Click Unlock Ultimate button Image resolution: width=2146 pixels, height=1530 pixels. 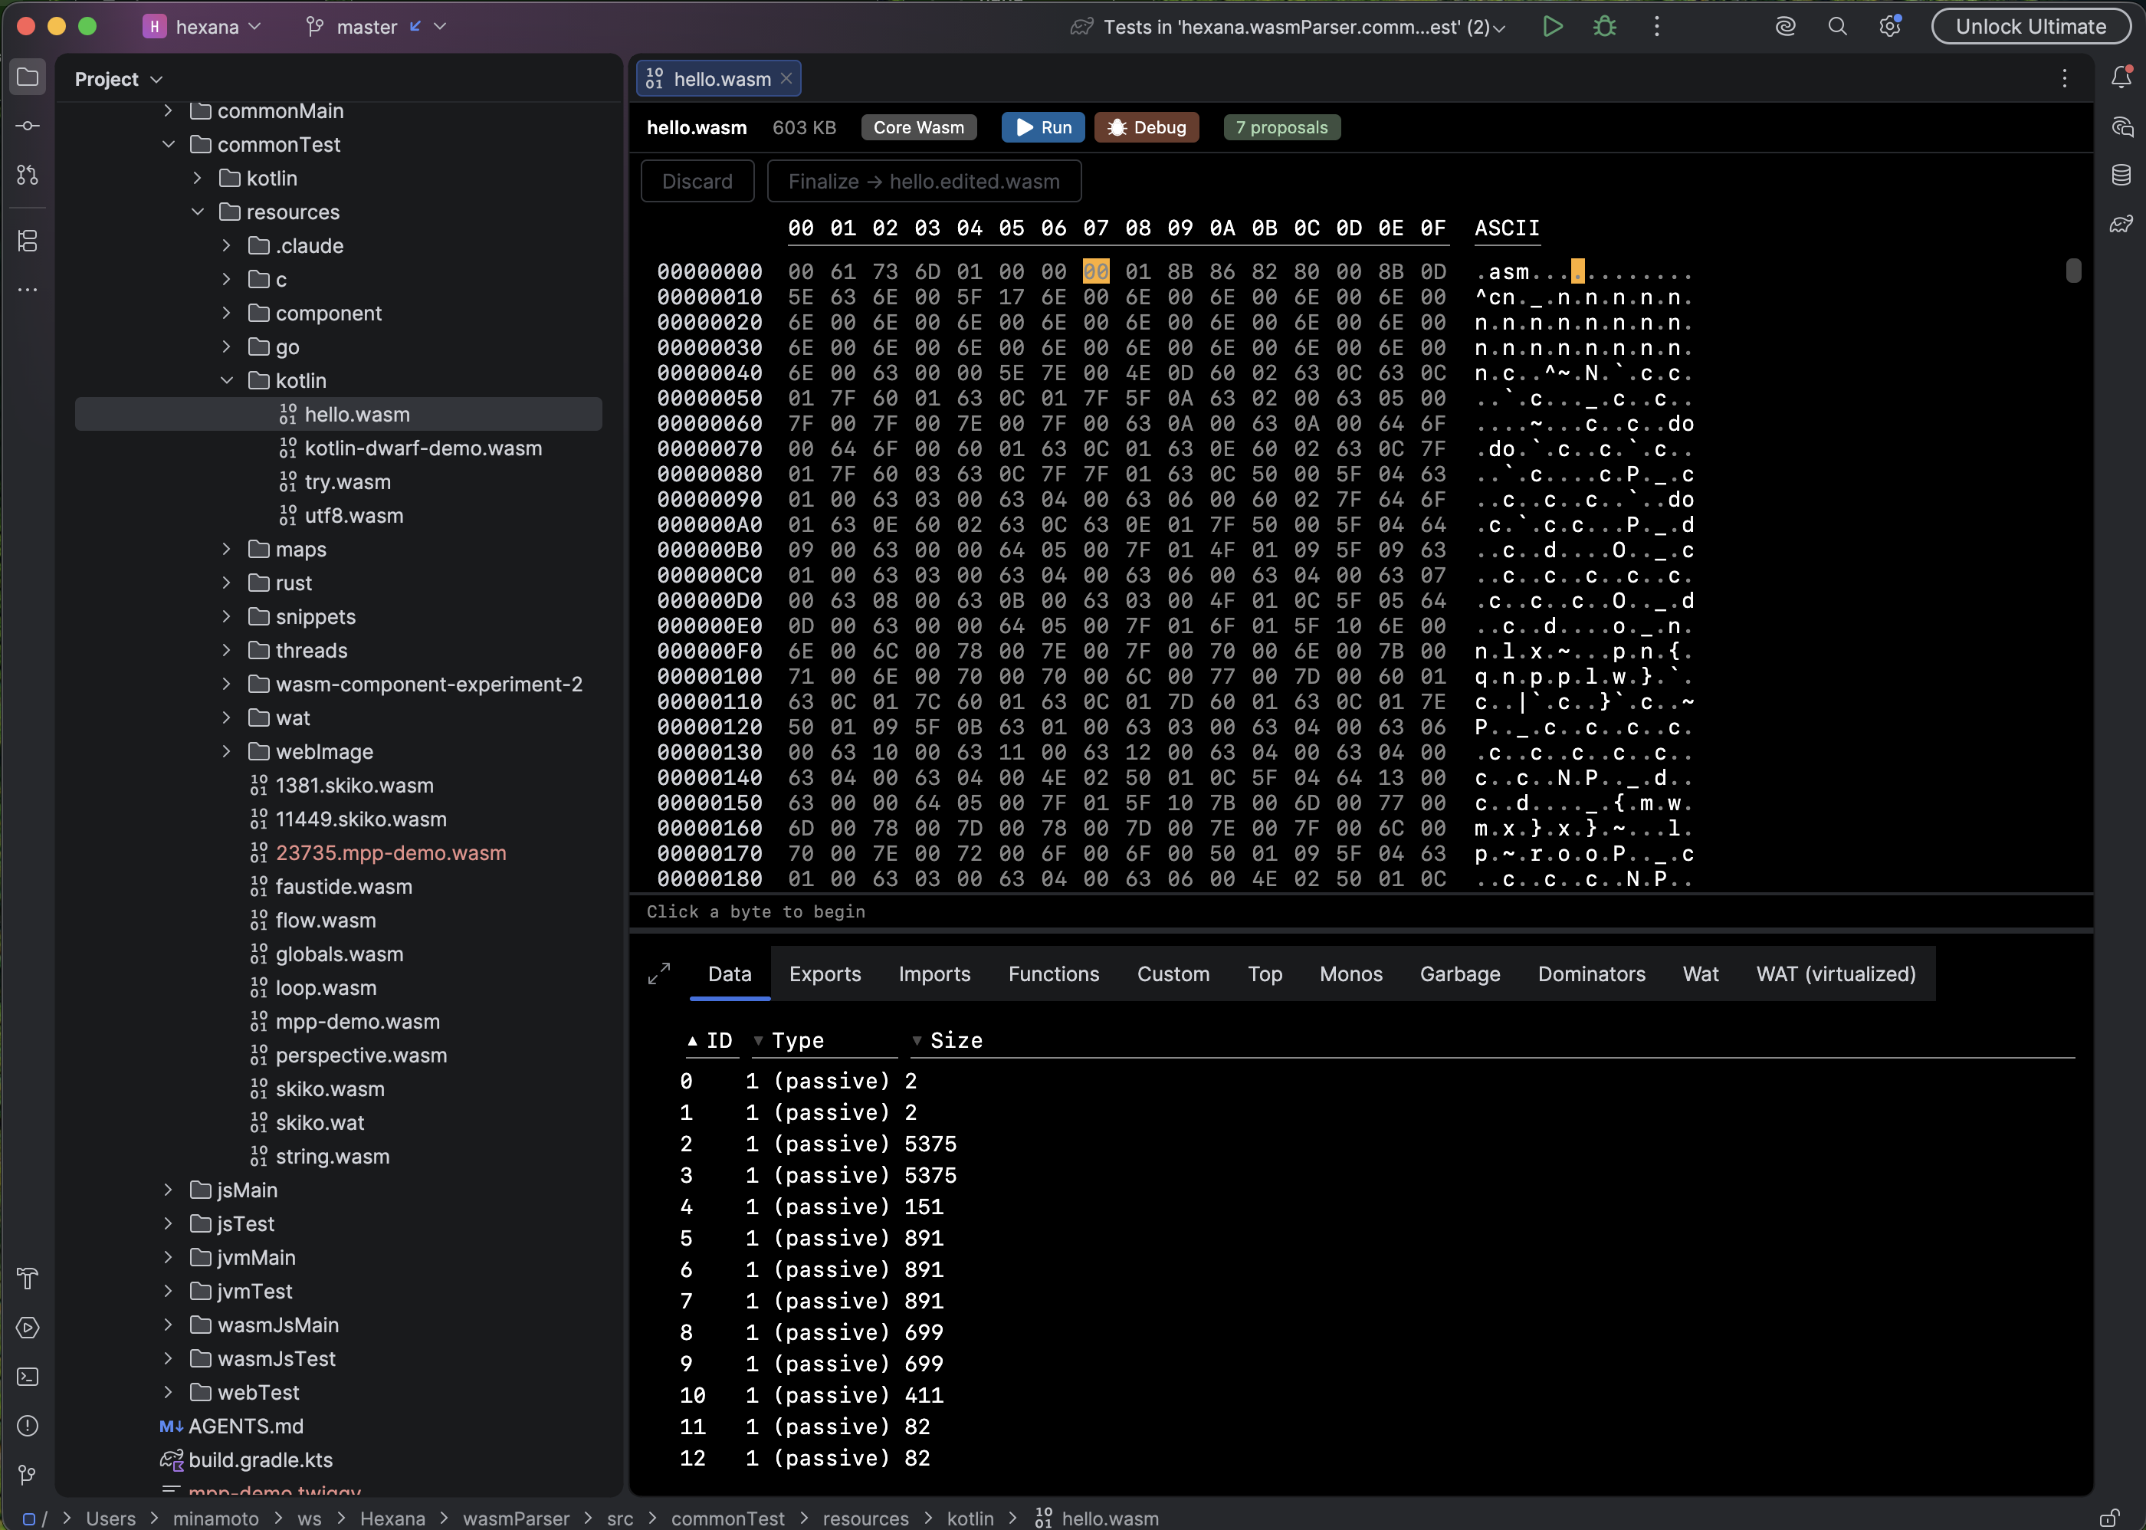(2030, 26)
